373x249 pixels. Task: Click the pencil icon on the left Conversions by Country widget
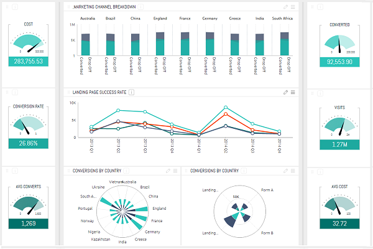168,171
